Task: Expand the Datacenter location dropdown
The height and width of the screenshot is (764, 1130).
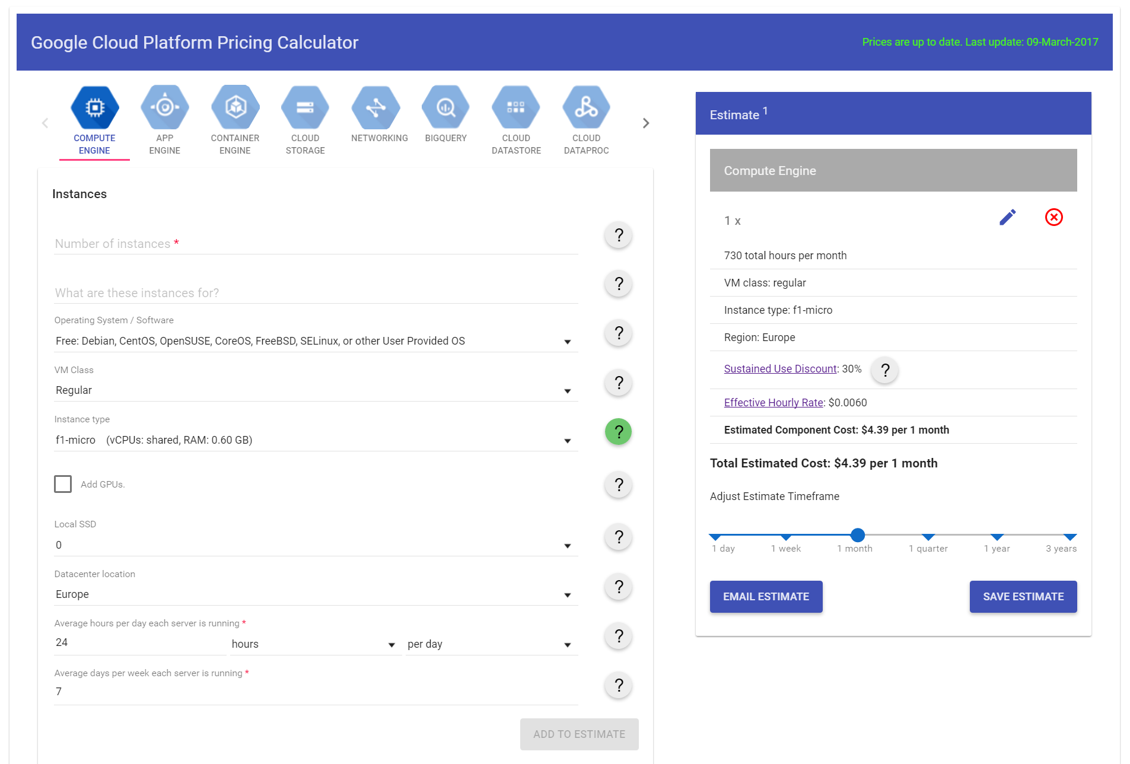Action: [x=316, y=594]
